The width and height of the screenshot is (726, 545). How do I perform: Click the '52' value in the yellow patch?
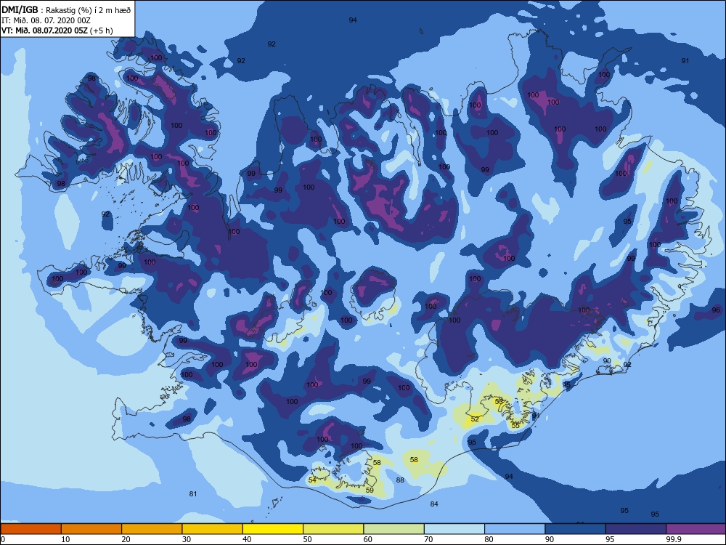click(475, 419)
